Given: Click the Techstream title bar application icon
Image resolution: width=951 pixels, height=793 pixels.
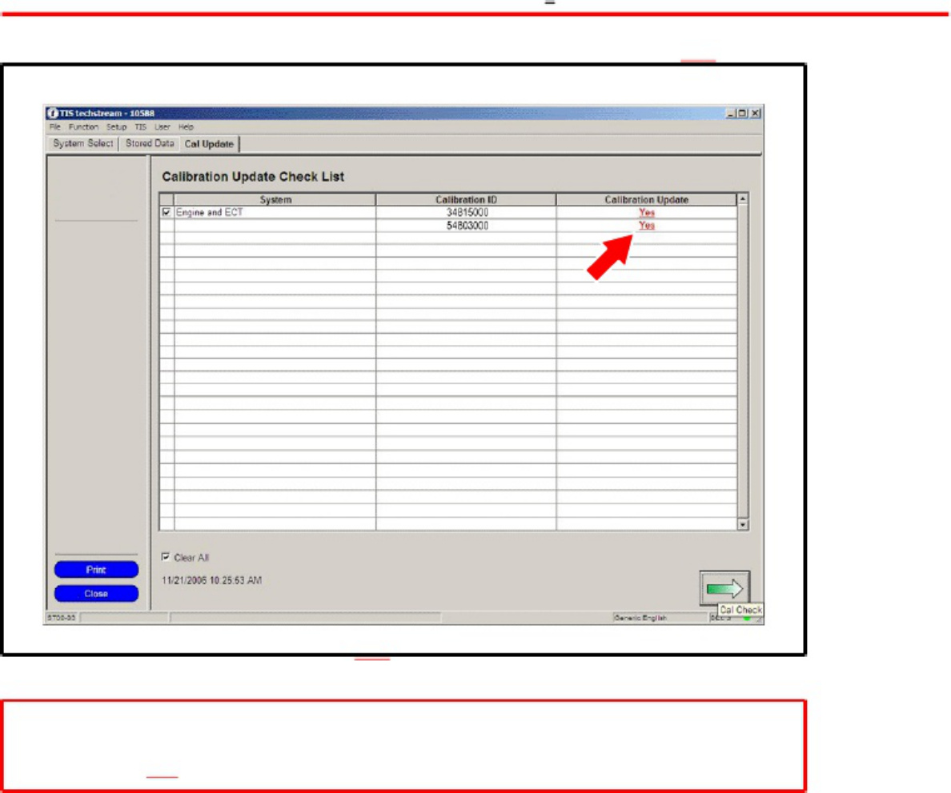Looking at the screenshot, I should (x=52, y=114).
